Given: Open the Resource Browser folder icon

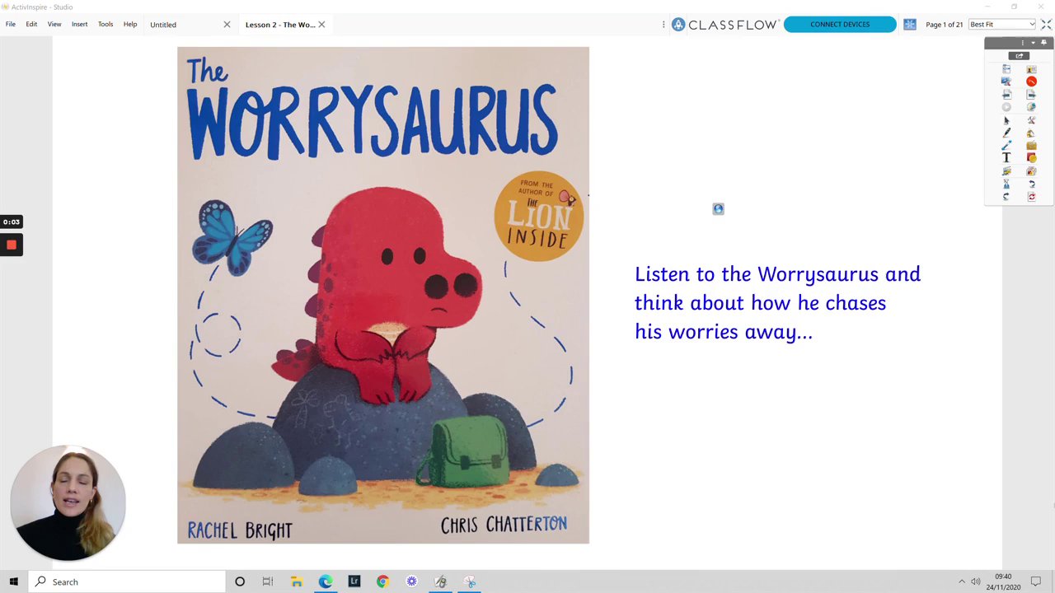Looking at the screenshot, I should point(1031,146).
